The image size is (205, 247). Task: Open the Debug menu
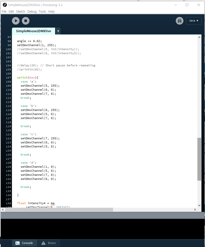pos(32,12)
